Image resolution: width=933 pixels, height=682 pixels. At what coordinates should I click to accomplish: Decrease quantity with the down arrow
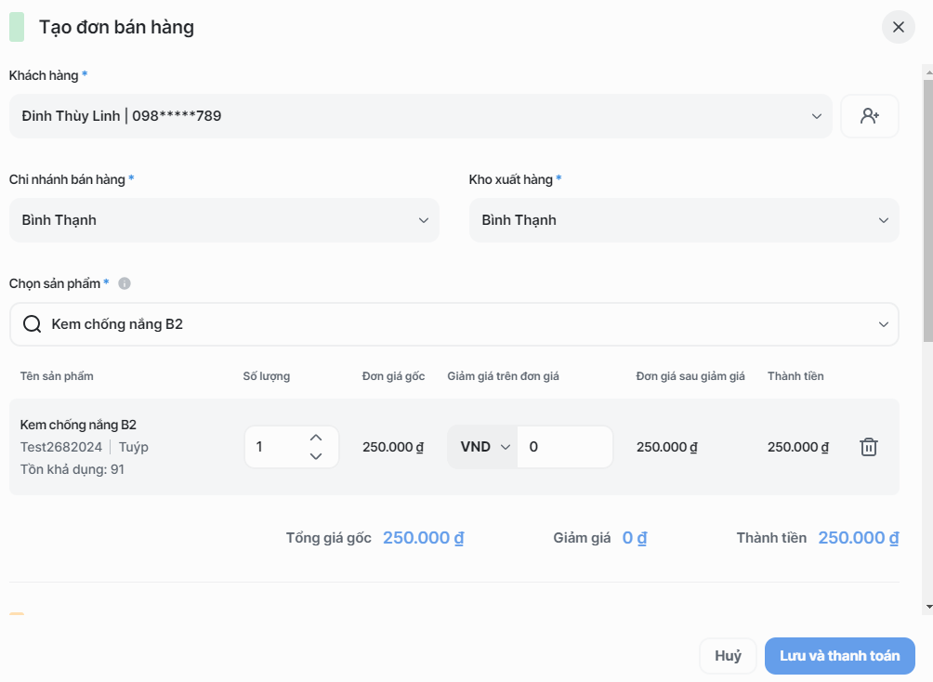coord(315,456)
